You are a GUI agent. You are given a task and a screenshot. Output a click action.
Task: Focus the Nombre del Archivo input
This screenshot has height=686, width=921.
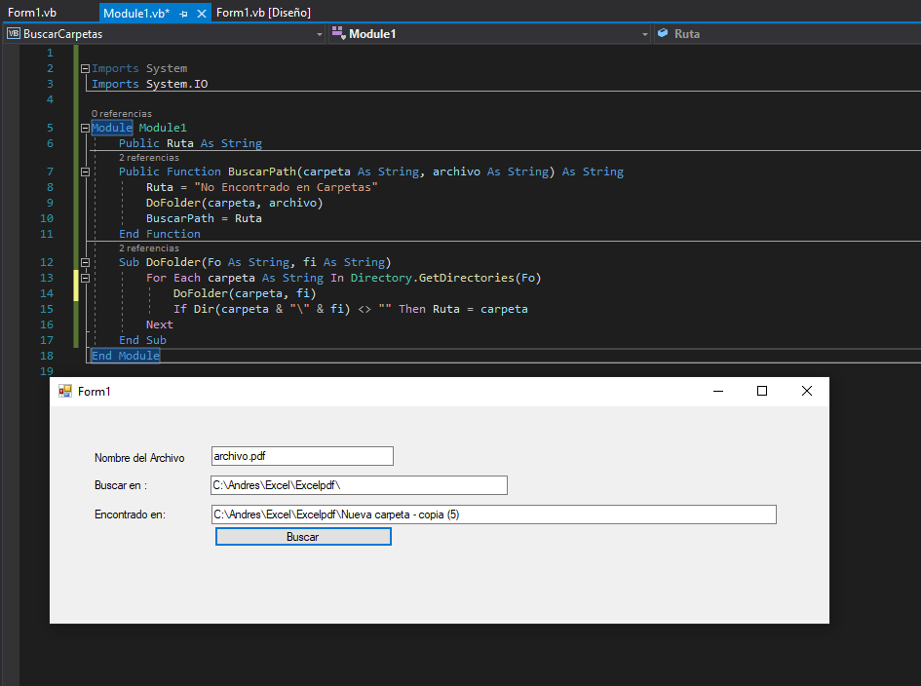coord(302,456)
